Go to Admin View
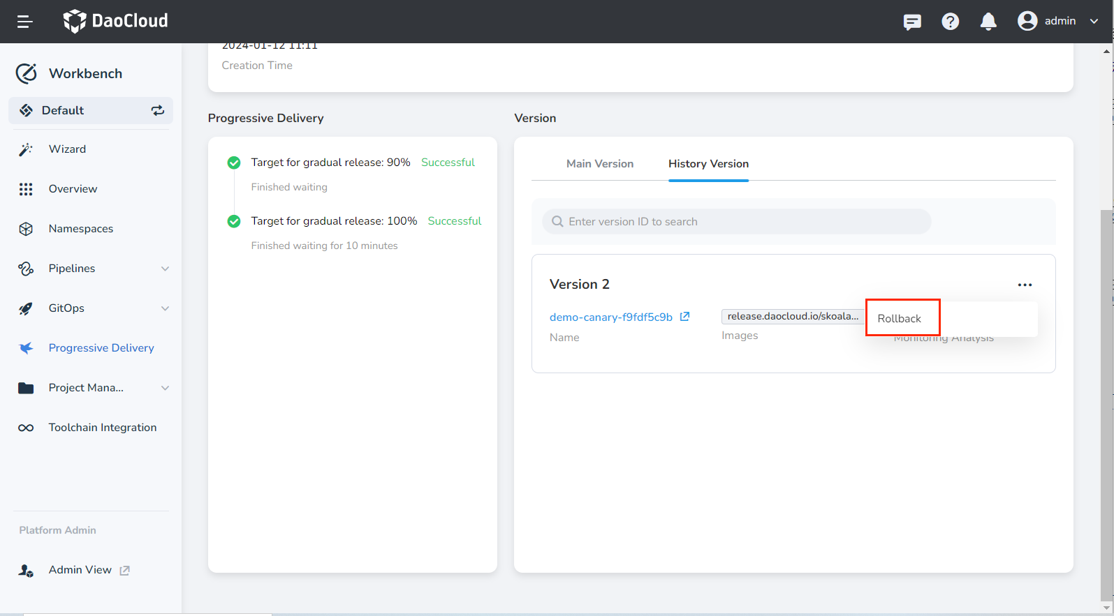1114x616 pixels. pos(80,570)
